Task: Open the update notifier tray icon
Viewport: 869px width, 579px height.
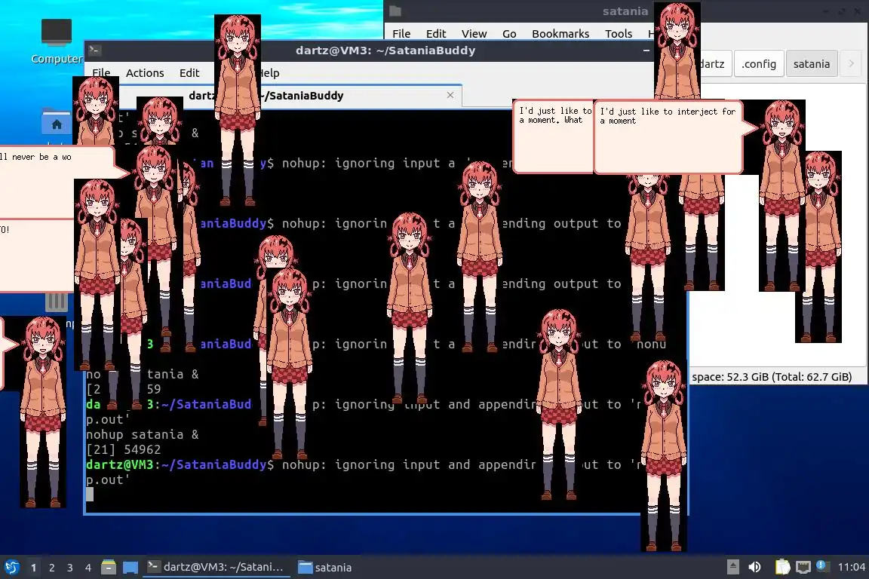Action: (822, 566)
